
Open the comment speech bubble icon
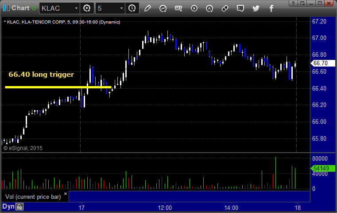pyautogui.click(x=240, y=8)
